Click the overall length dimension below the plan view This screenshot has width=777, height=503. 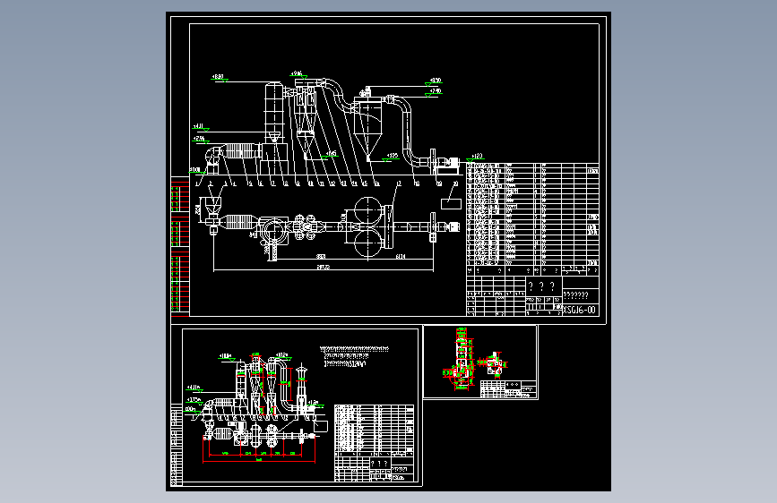324,268
